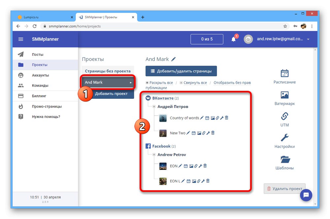The width and height of the screenshot is (330, 219).
Task: Open a new browser tab
Action: click(x=143, y=17)
